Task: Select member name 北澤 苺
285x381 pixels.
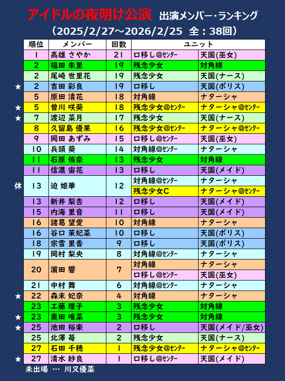Action: point(63,338)
